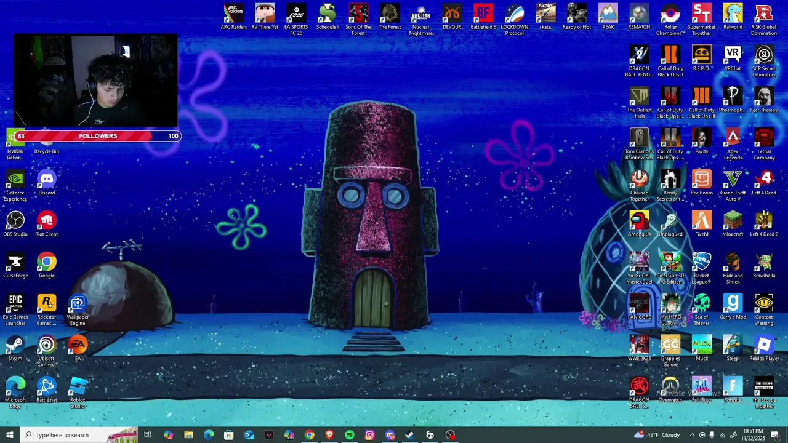Click the skate. game icon
Image resolution: width=788 pixels, height=443 pixels.
[x=545, y=17]
